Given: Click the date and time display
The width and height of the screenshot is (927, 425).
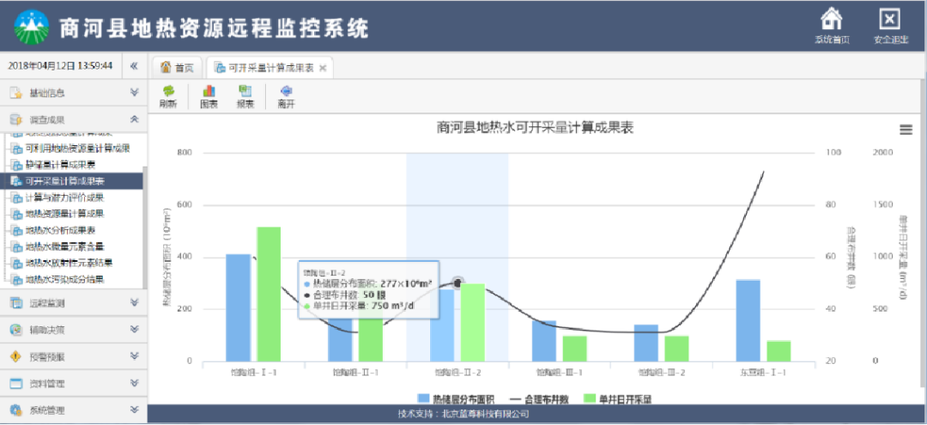Looking at the screenshot, I should (60, 66).
